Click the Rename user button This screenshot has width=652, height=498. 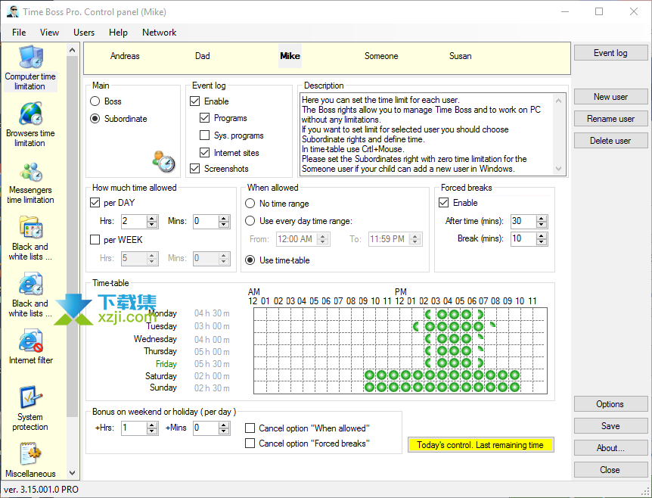click(610, 119)
